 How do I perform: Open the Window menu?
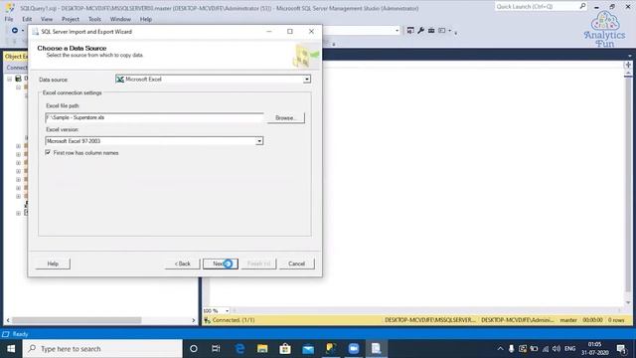click(120, 19)
